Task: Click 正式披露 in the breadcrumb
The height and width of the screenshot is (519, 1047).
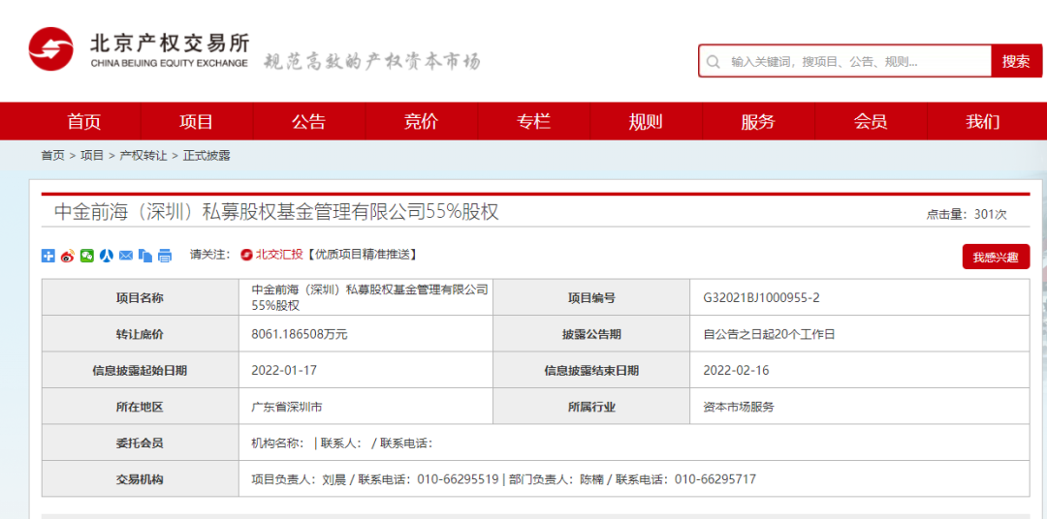Action: click(x=207, y=156)
